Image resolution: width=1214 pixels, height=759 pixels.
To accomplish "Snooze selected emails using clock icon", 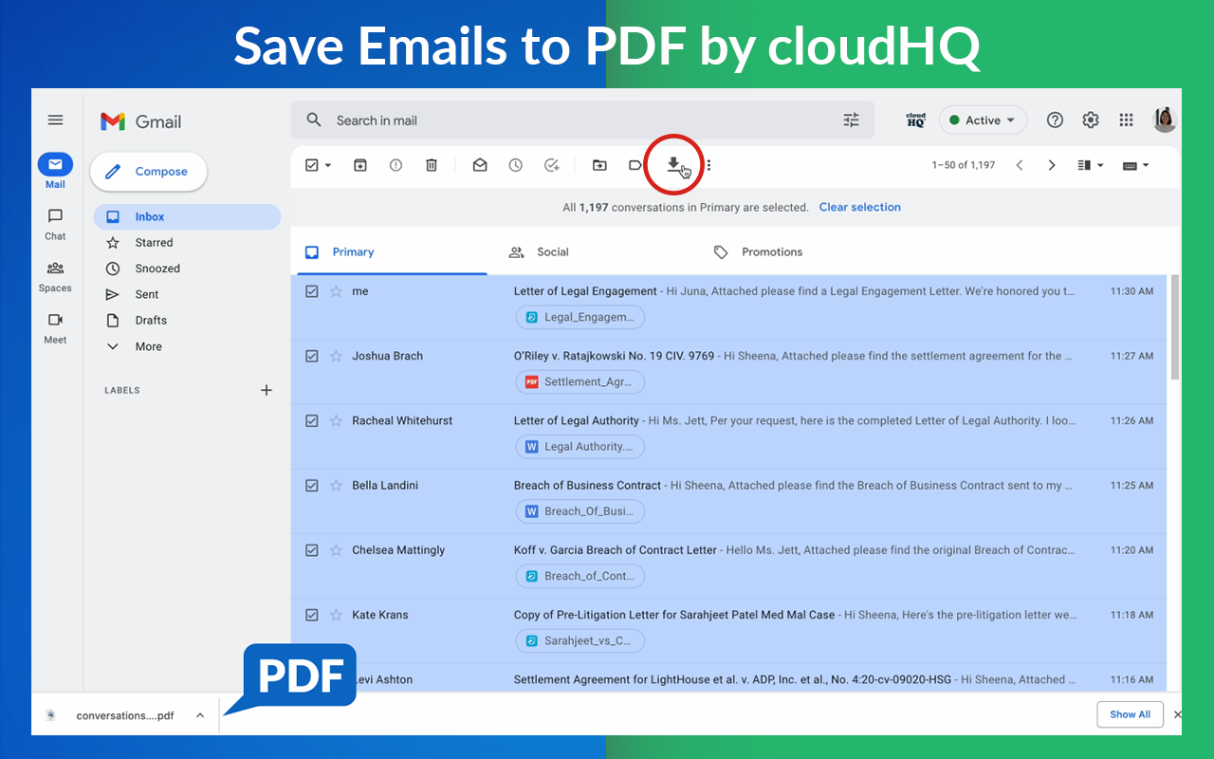I will 515,164.
